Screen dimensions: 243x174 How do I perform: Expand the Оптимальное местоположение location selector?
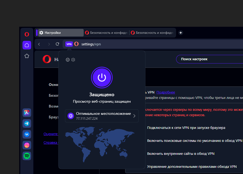pos(102,116)
